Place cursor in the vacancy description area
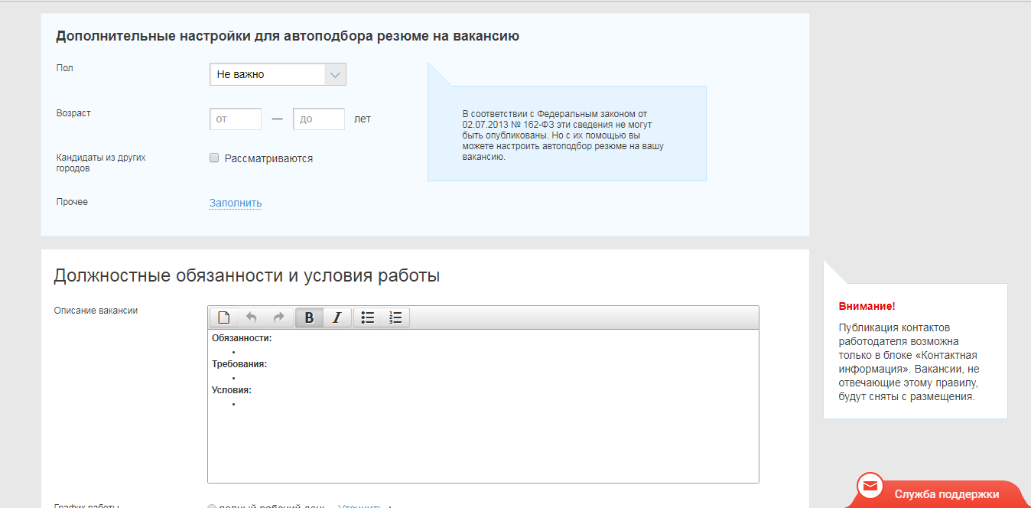Viewport: 1031px width, 508px height. tap(482, 428)
